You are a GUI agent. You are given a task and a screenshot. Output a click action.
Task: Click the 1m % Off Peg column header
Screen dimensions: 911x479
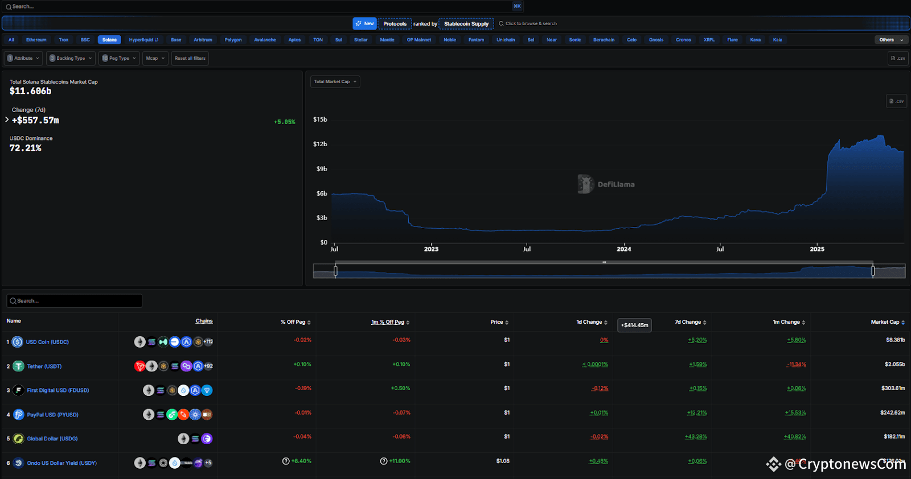[x=388, y=322]
